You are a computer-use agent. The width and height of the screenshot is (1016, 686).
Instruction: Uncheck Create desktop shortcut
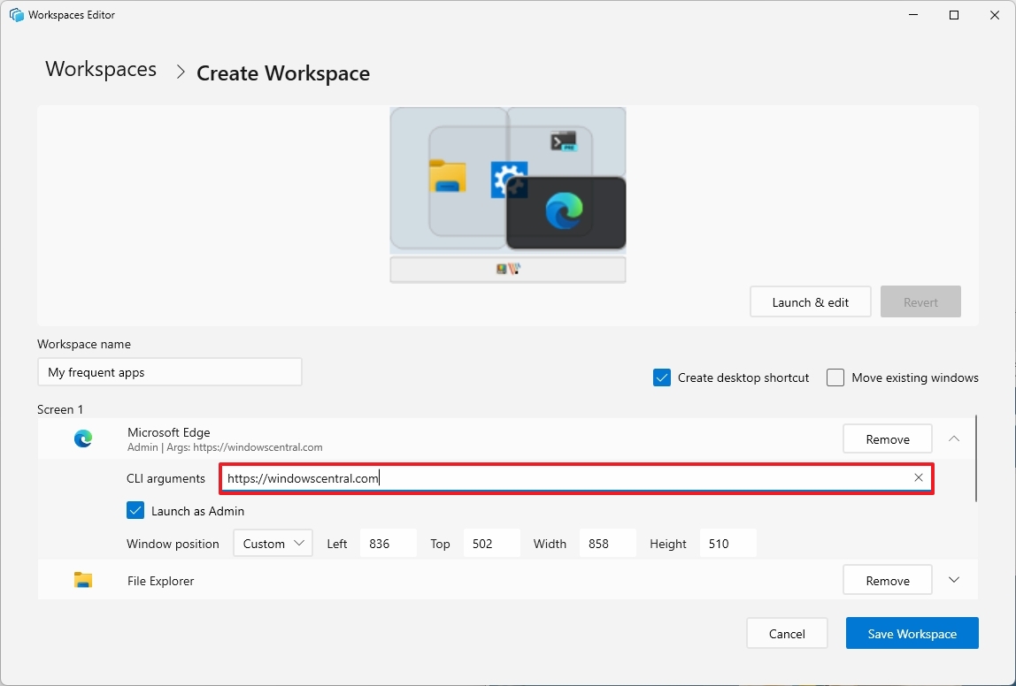click(x=661, y=377)
